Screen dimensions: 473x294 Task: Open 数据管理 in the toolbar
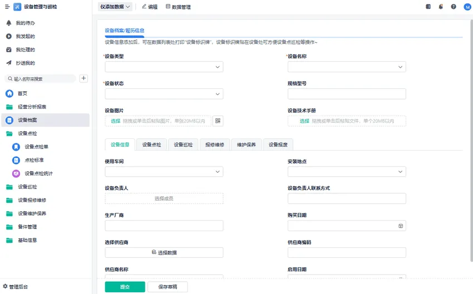178,7
